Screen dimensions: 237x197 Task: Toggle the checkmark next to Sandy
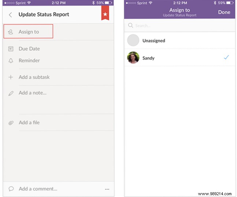226,58
